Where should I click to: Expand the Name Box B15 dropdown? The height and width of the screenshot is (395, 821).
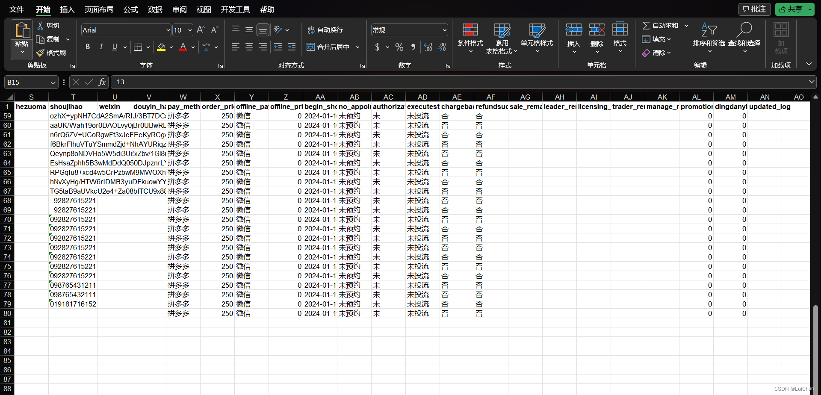[53, 82]
